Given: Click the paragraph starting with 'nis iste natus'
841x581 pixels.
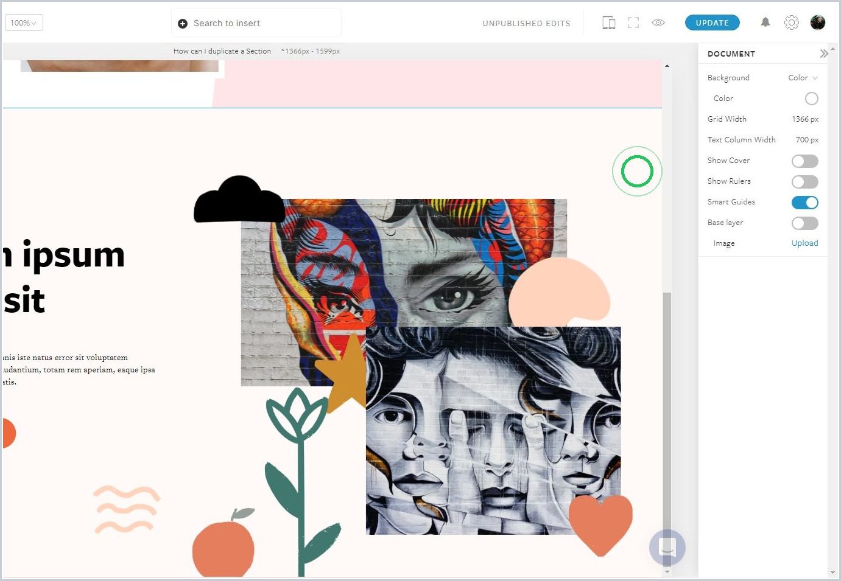Looking at the screenshot, I should coord(79,370).
